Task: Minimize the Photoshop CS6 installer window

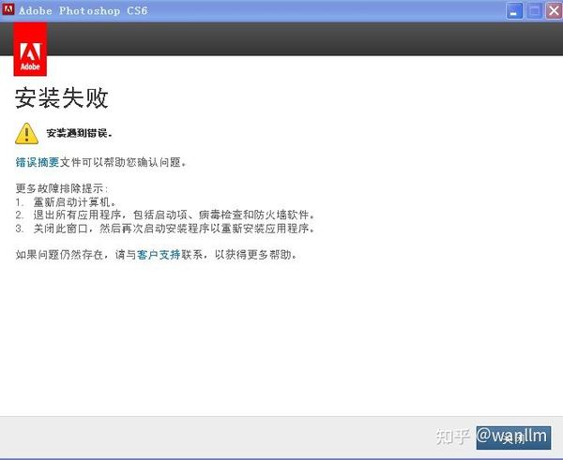Action: [x=514, y=10]
